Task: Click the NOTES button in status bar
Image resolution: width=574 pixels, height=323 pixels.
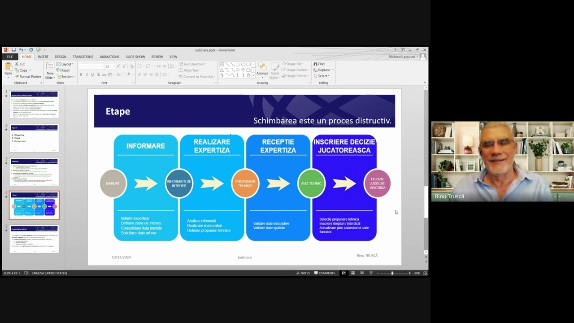Action: [303, 273]
